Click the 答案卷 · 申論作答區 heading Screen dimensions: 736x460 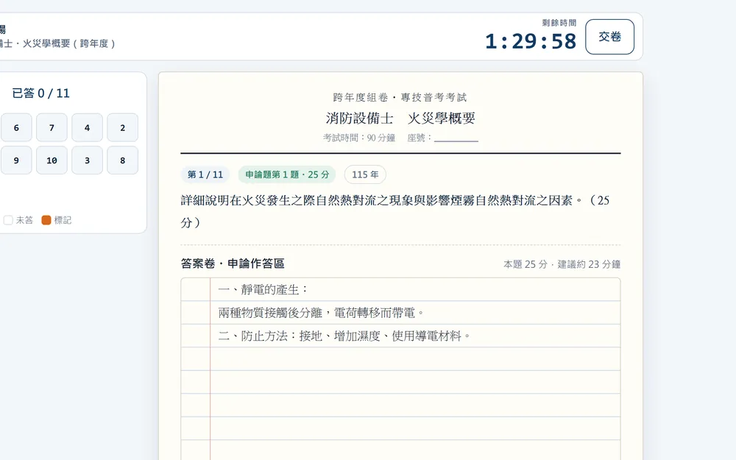pos(233,263)
